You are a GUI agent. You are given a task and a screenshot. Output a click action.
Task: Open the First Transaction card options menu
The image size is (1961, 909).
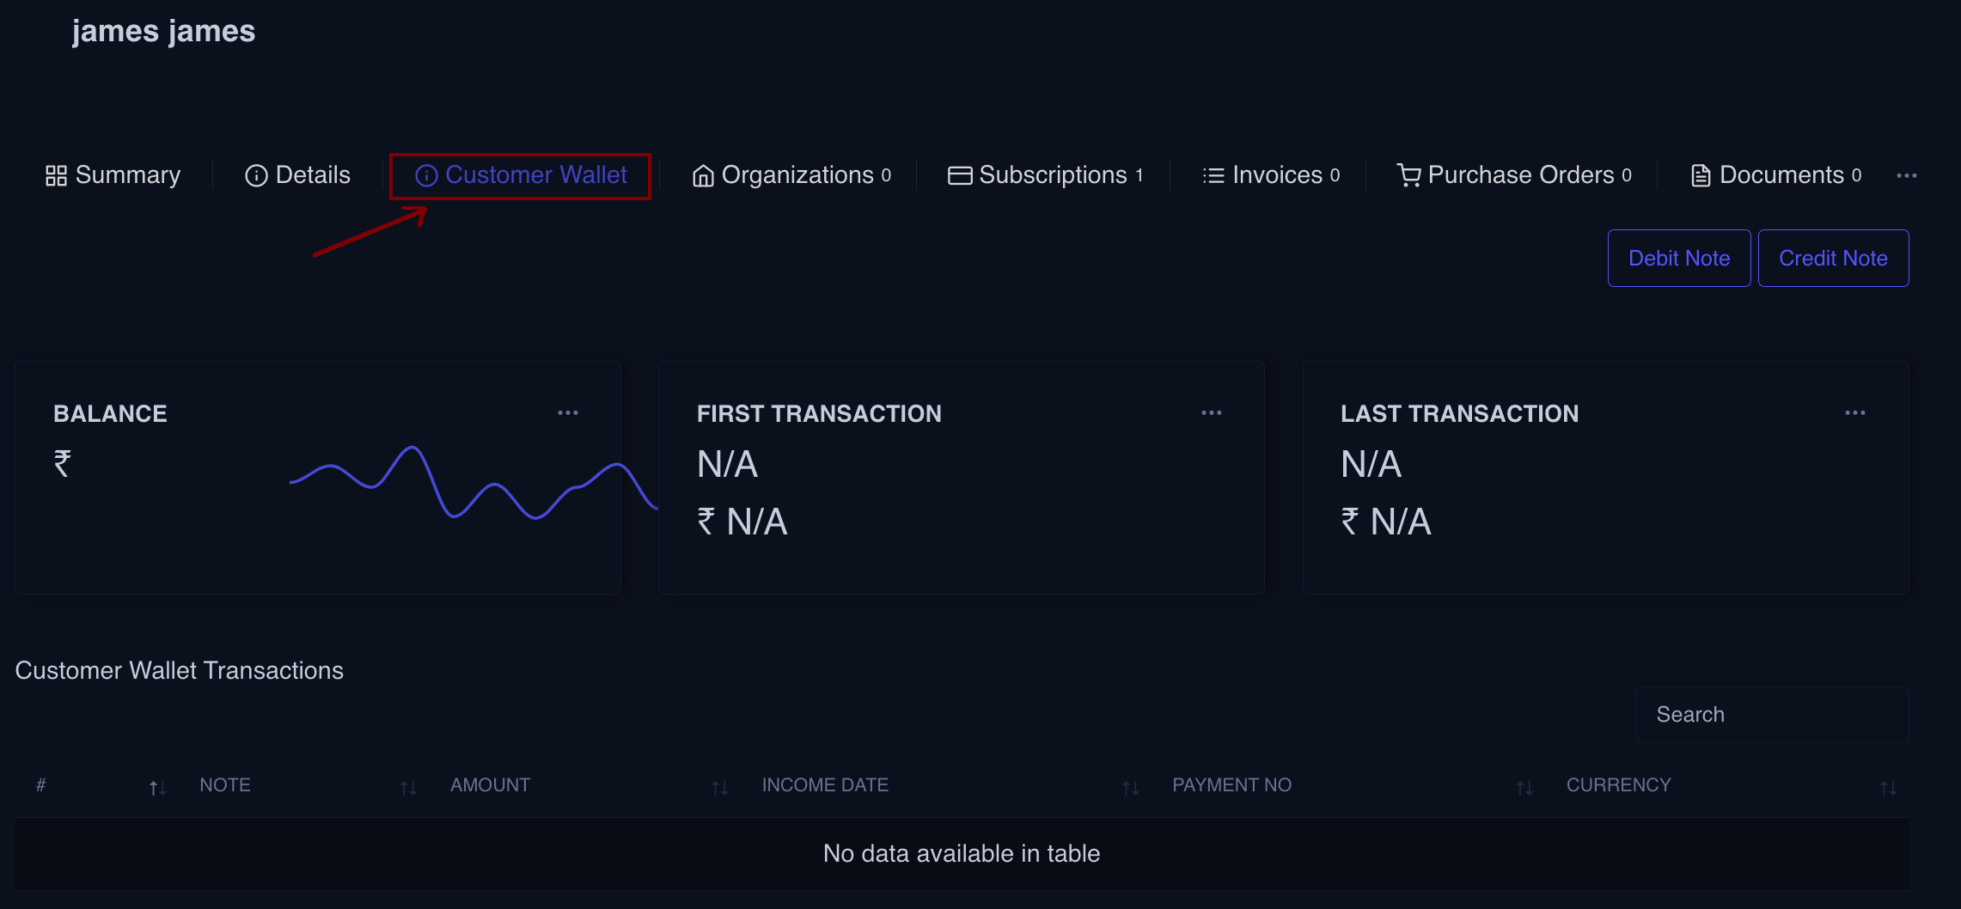1211,413
